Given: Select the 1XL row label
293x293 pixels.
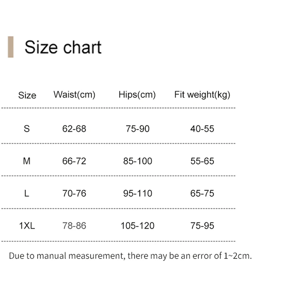Looking at the screenshot, I should point(27,226).
